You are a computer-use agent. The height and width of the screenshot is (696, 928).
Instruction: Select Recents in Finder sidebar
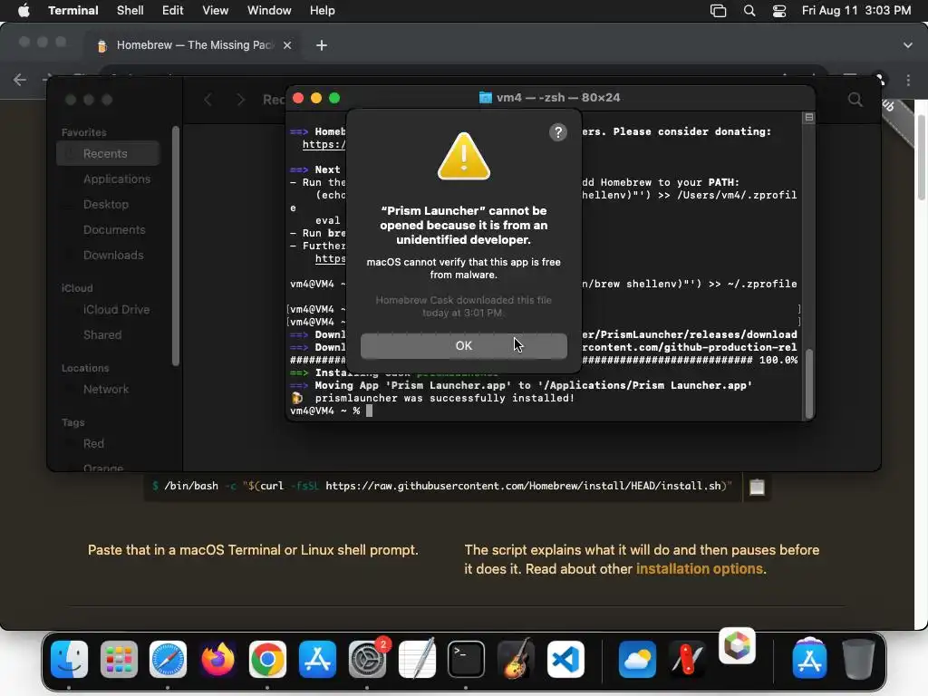(x=108, y=154)
